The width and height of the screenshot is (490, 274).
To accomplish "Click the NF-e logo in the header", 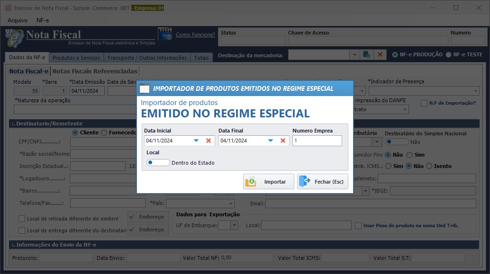I will point(14,37).
